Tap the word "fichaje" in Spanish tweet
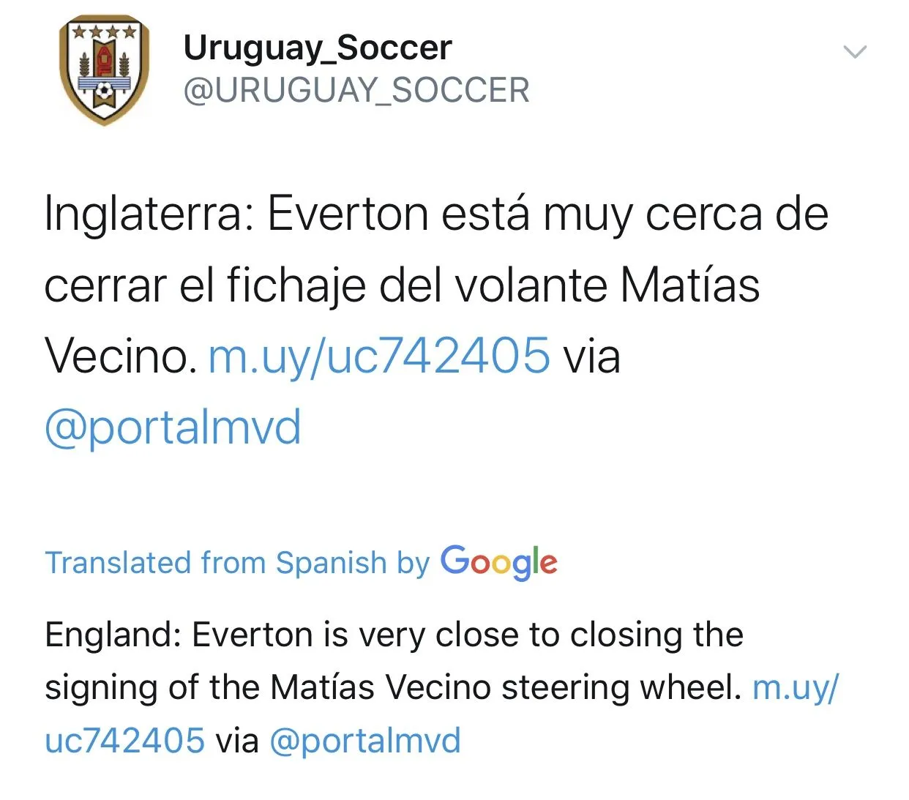This screenshot has width=909, height=800. coord(296,285)
